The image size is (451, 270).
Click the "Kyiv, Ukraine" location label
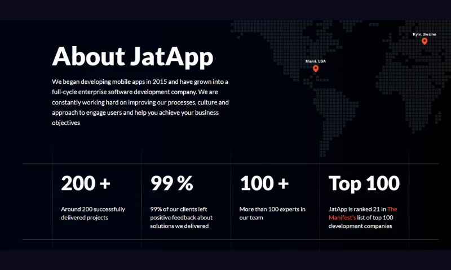[424, 34]
